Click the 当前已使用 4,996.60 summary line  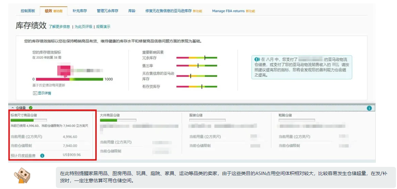49,126
